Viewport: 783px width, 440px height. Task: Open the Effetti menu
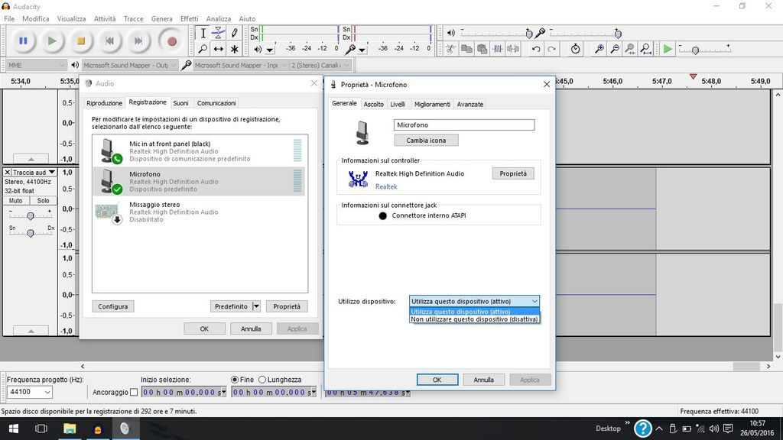[189, 18]
